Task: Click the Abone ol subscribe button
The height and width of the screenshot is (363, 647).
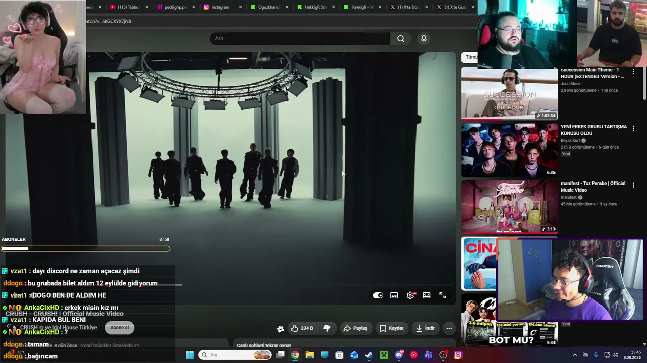Action: click(x=120, y=327)
